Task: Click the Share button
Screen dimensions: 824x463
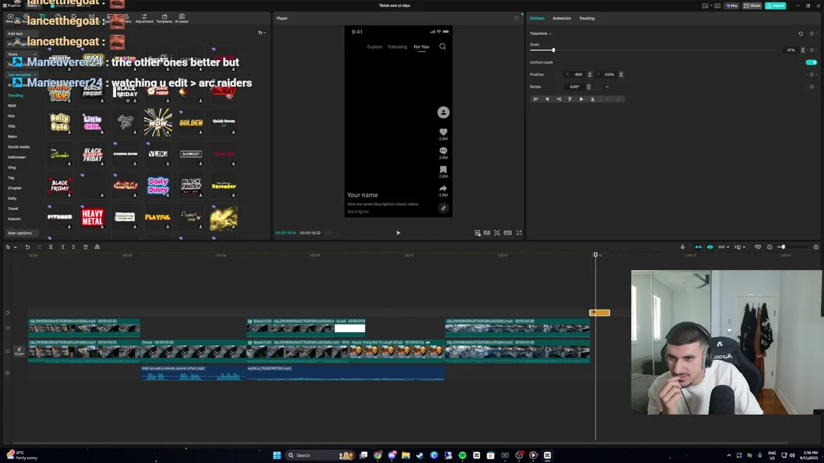Action: point(752,6)
